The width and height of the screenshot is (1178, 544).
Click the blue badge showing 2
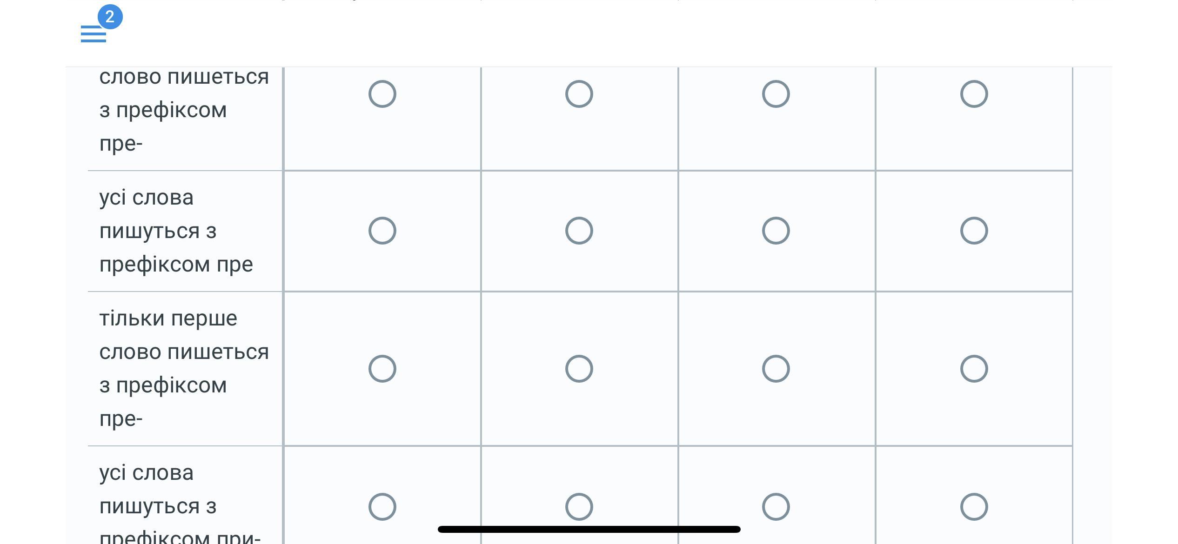pos(110,17)
